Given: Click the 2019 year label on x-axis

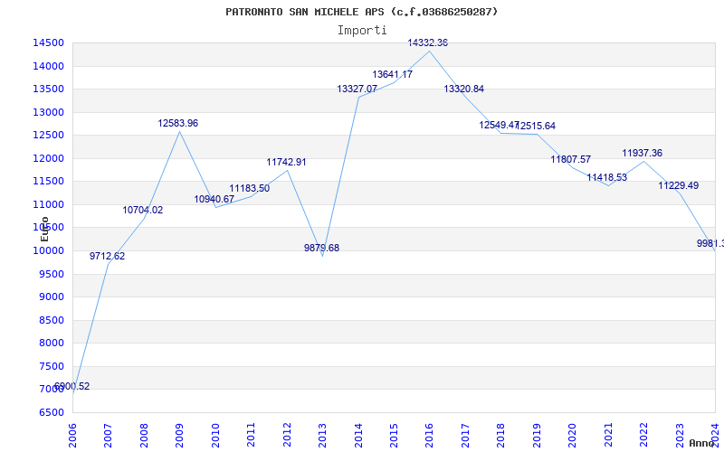Looking at the screenshot, I should pos(537,436).
